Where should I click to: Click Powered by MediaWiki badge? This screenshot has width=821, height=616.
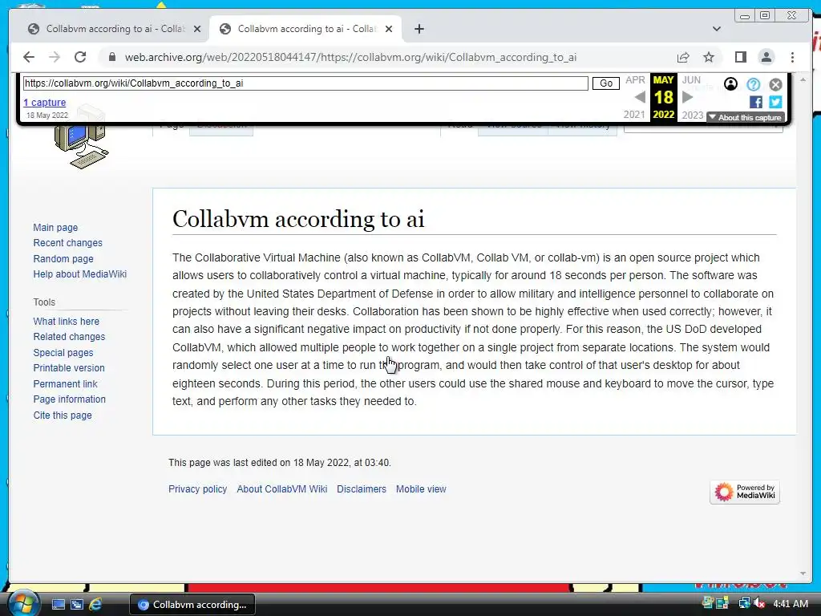(745, 492)
